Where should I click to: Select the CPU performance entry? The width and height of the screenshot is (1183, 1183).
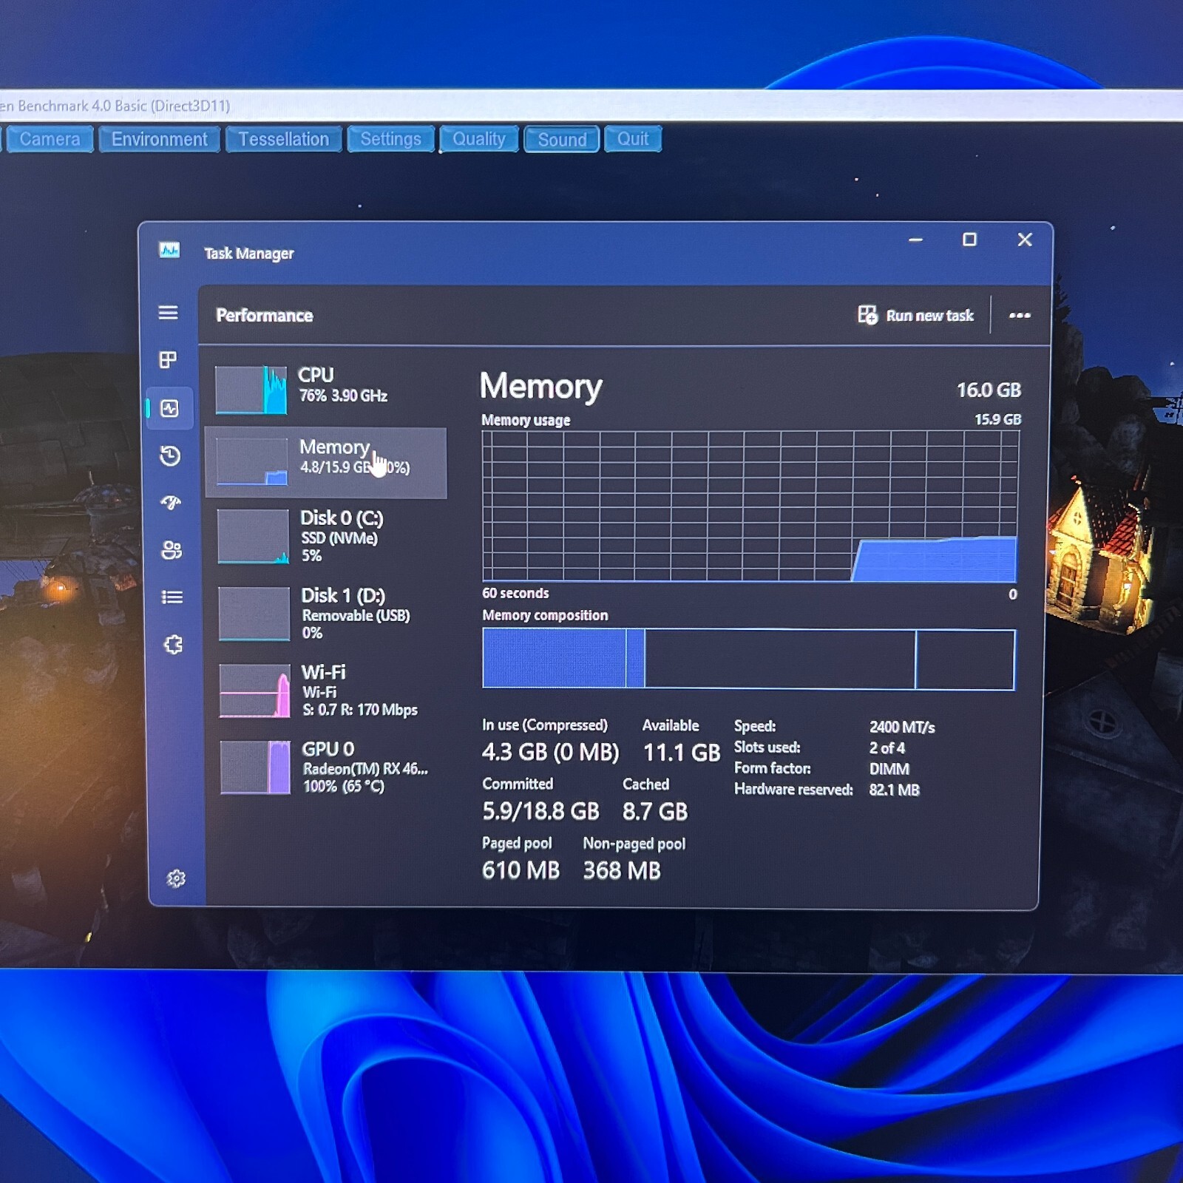click(326, 389)
